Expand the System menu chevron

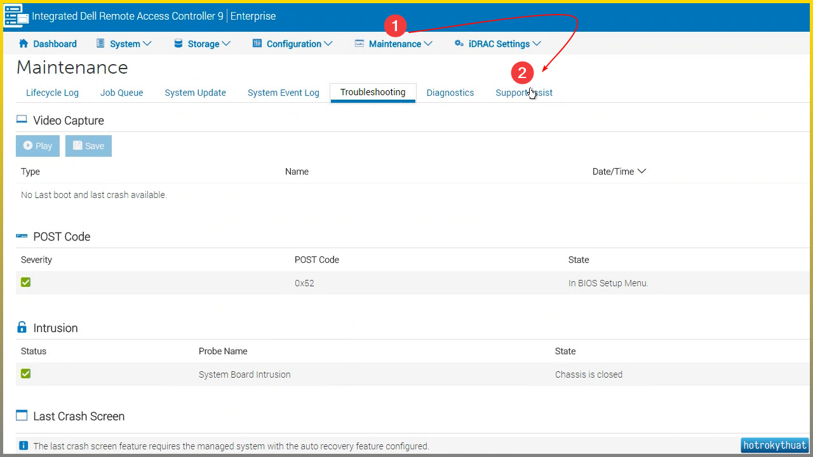coord(147,44)
